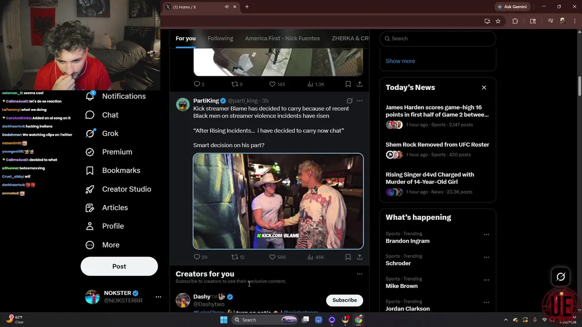Screen dimensions: 582x327
Task: Play the PartiKing Kick Blame video
Action: pyautogui.click(x=278, y=201)
